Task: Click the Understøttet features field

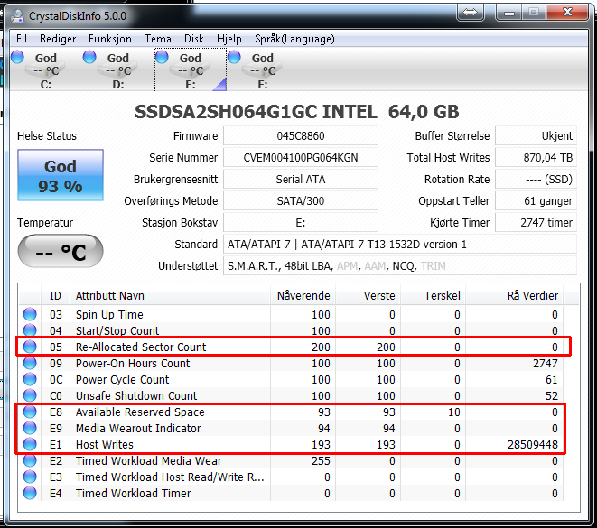Action: [400, 266]
